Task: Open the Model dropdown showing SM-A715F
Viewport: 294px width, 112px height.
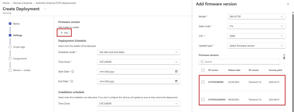Action: [x=256, y=16]
